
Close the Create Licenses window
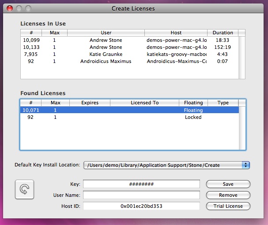(x=10, y=8)
